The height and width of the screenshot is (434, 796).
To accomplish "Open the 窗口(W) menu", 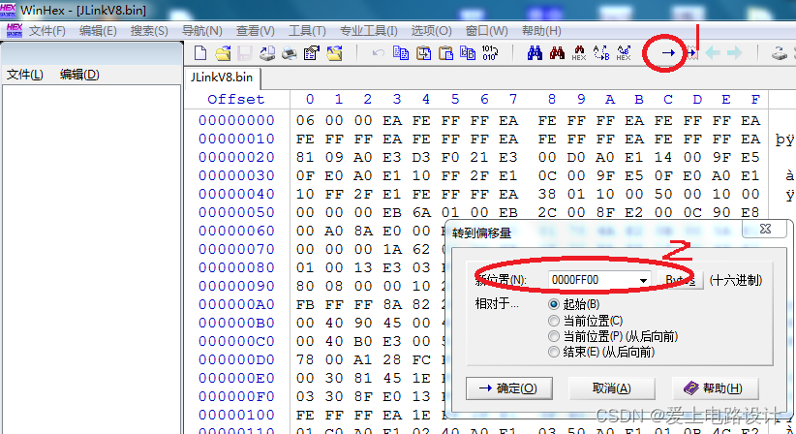I will pos(487,31).
